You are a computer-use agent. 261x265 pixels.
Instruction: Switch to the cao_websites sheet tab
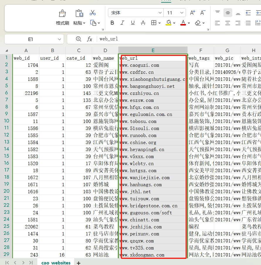tap(56, 263)
